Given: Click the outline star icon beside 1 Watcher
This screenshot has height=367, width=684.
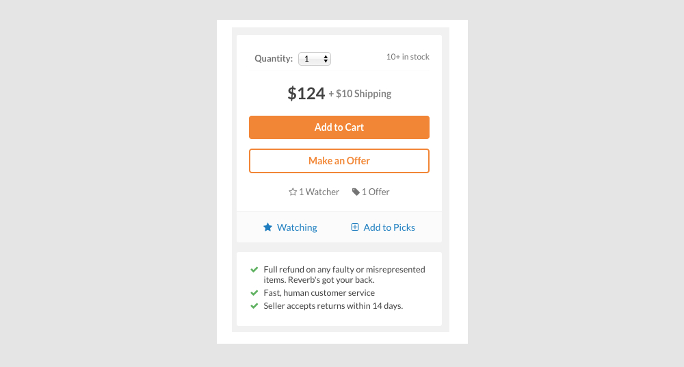Looking at the screenshot, I should pos(293,192).
